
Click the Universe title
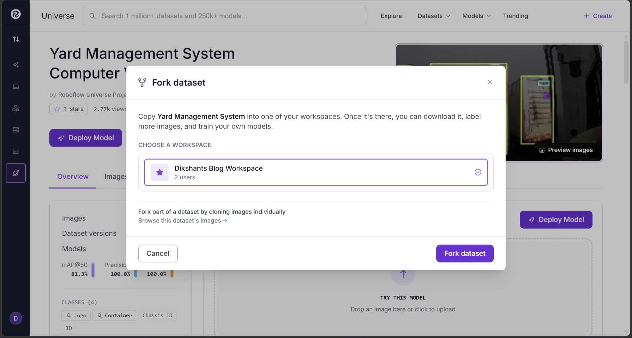pos(58,16)
